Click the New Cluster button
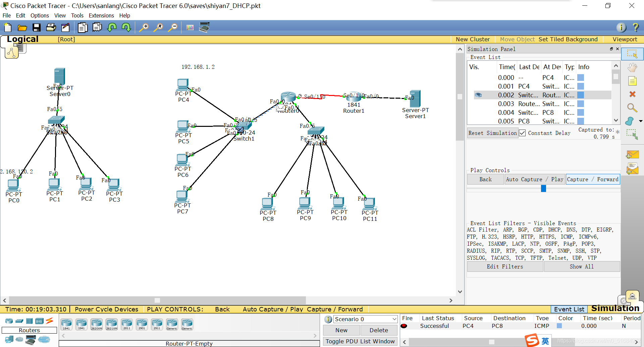Screen dimensions: 644x347 click(473, 39)
